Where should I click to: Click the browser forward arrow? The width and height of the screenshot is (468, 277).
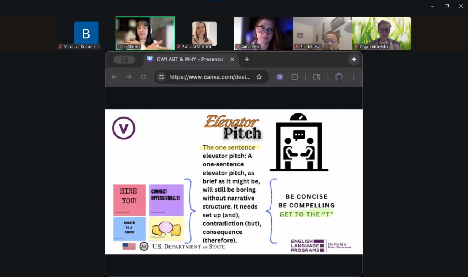pyautogui.click(x=129, y=77)
